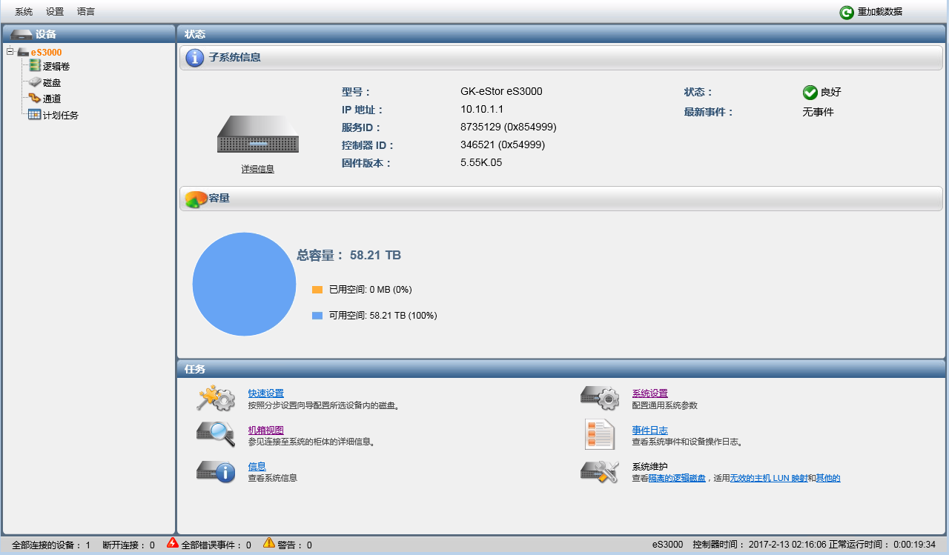Select eS3000 in the device tree
Viewport: 949px width, 555px height.
[46, 53]
